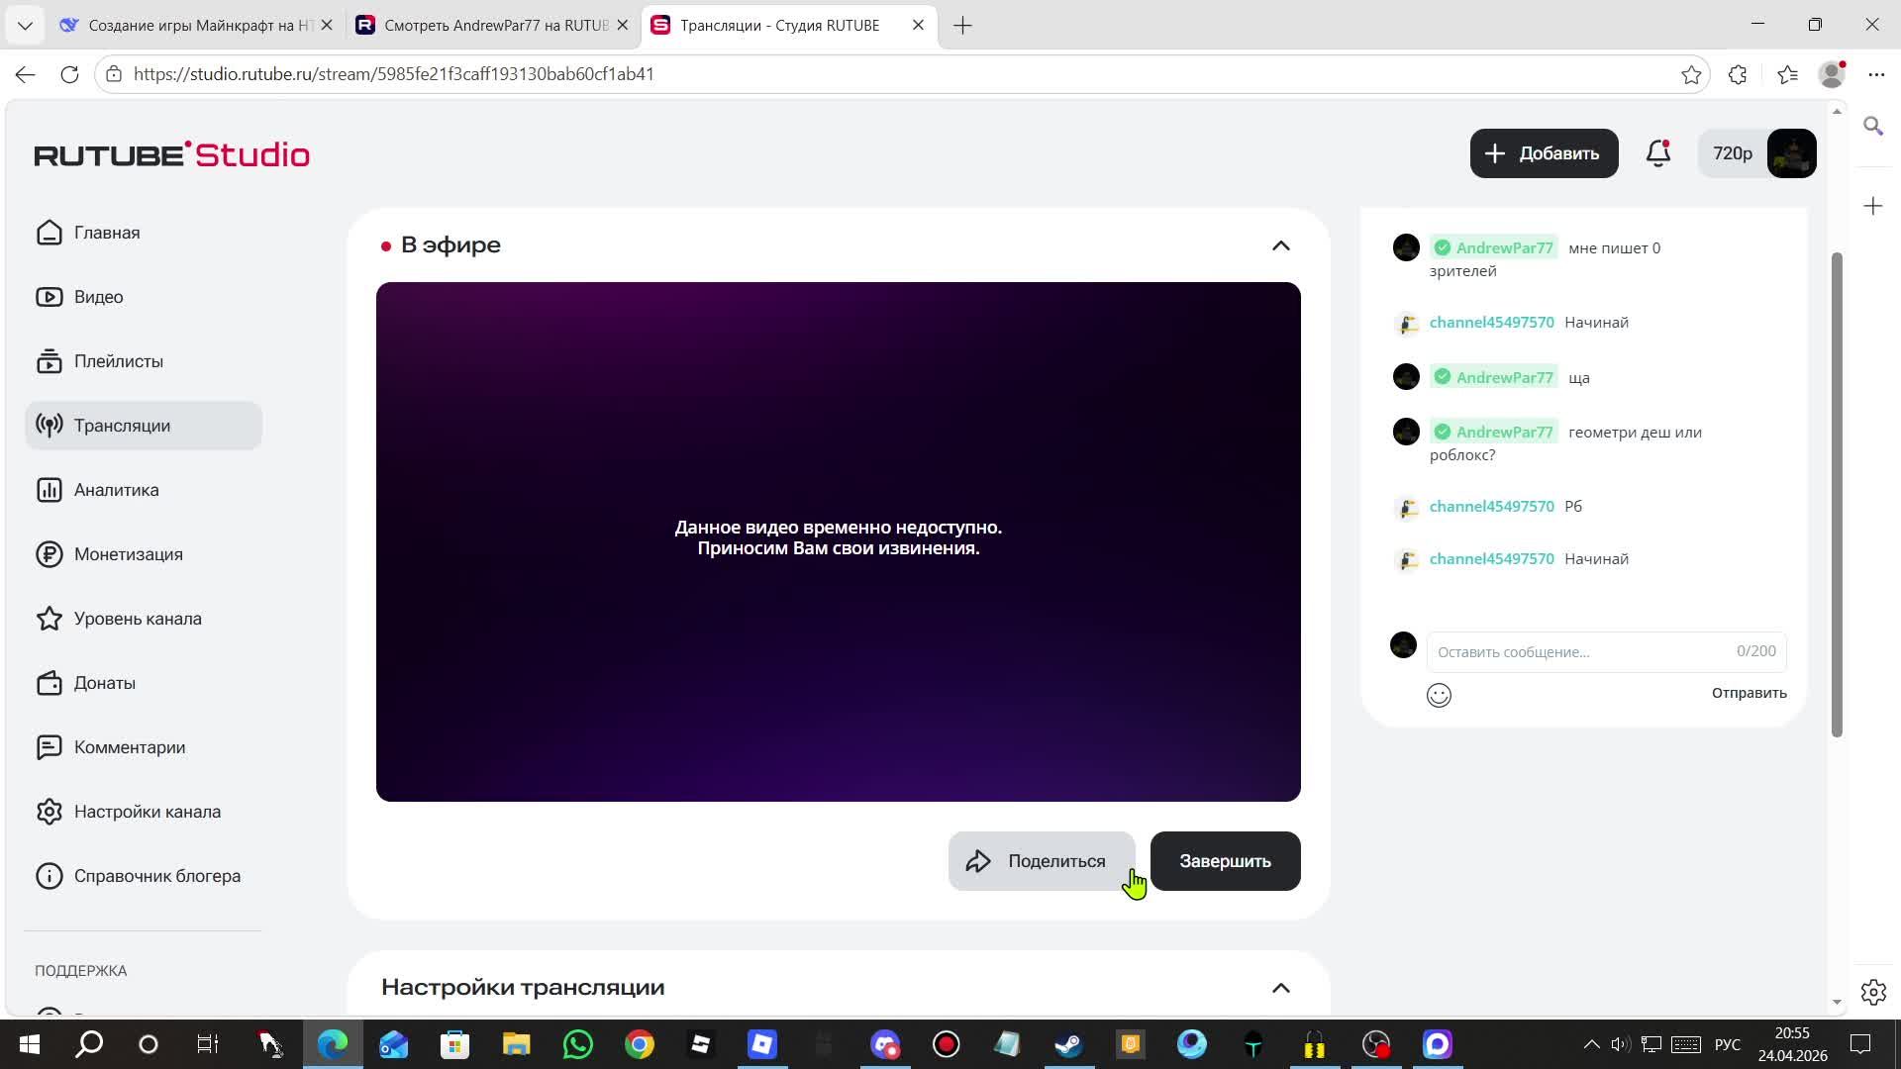Open Настройки канала gear icon
The height and width of the screenshot is (1069, 1901).
point(49,812)
